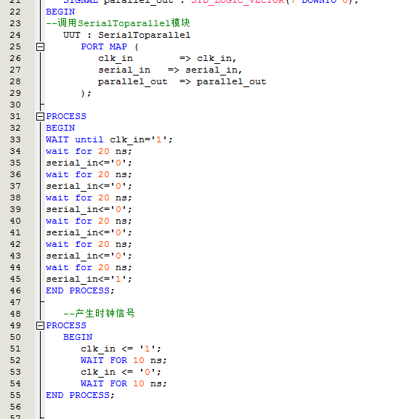Click "clk_in <= '1';" on line 51
This screenshot has height=419, width=396.
coord(121,349)
